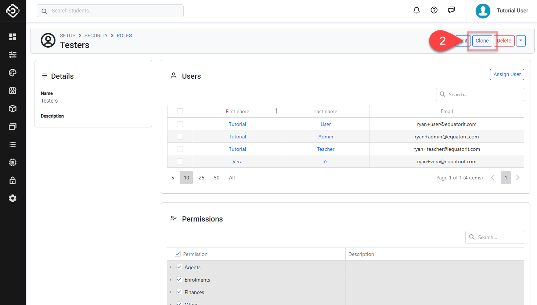Image resolution: width=537 pixels, height=305 pixels.
Task: Navigate to ROLES breadcrumb
Action: pos(124,36)
